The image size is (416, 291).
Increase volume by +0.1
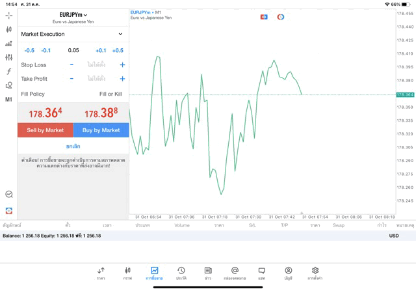(x=100, y=50)
